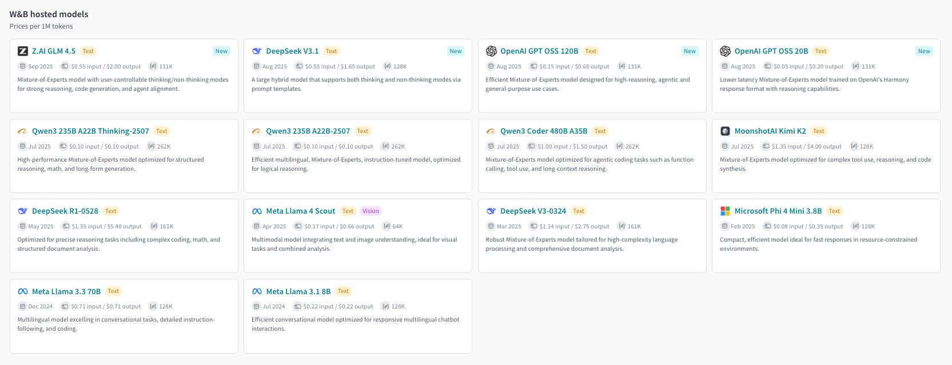Click the Text tag on Meta Llama 3.3 70B
This screenshot has height=365, width=952.
114,291
